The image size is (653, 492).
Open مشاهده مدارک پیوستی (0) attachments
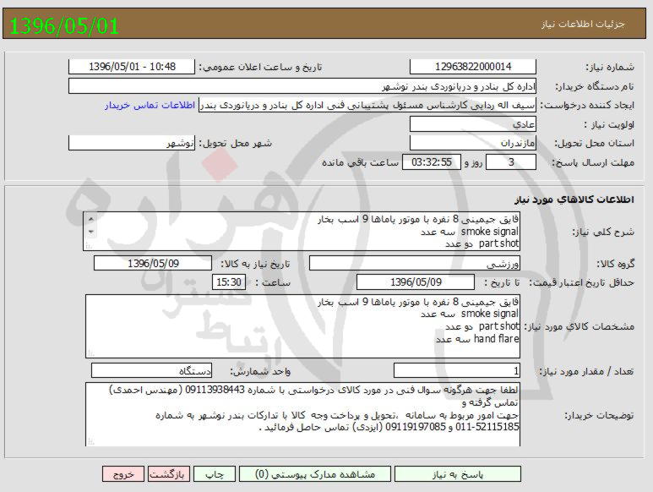(x=313, y=474)
